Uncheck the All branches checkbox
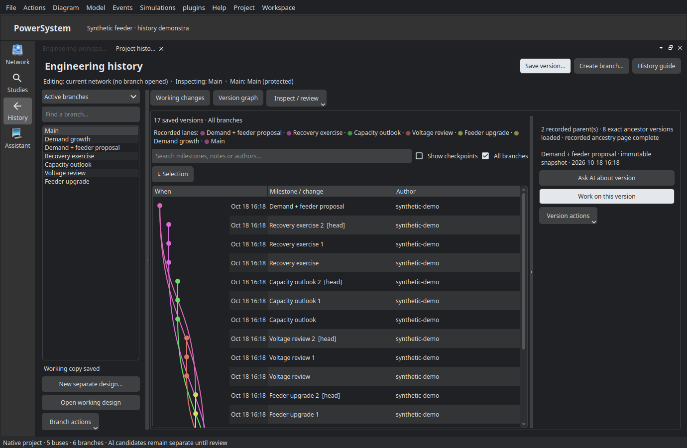Image resolution: width=687 pixels, height=448 pixels. [485, 156]
